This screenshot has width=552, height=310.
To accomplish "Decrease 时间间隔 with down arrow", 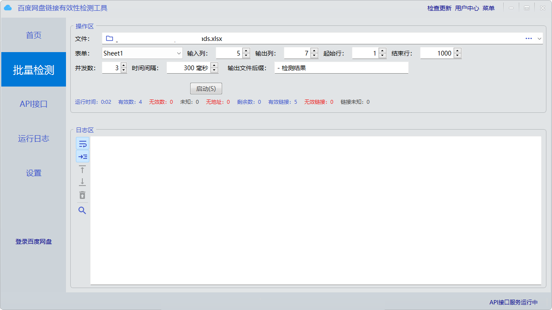I will pyautogui.click(x=214, y=71).
